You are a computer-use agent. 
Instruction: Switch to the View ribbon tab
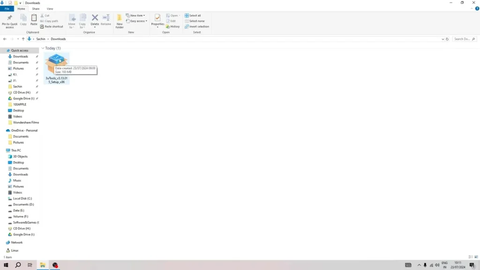point(50,9)
